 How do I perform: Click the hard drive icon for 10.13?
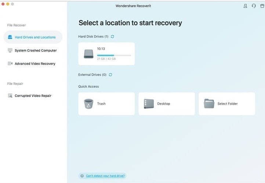[x=88, y=54]
